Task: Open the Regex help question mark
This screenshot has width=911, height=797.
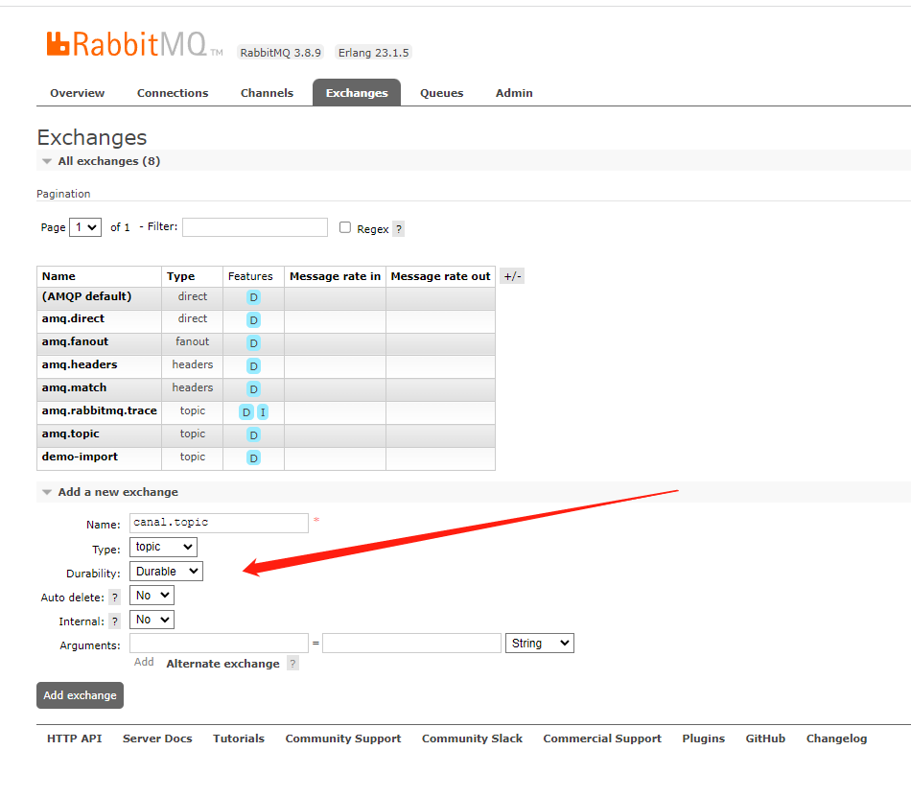Action: point(399,229)
